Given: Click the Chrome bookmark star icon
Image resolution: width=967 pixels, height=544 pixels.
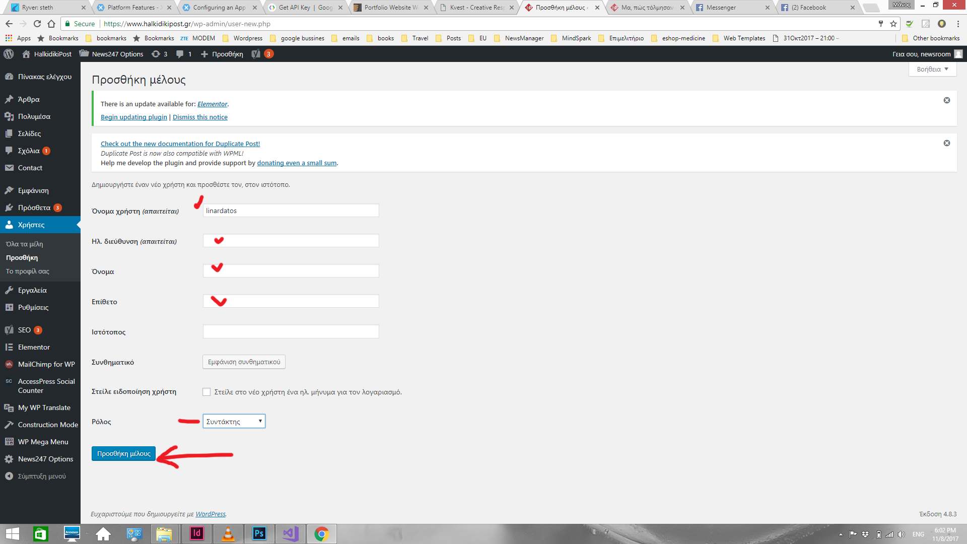Looking at the screenshot, I should [x=893, y=24].
